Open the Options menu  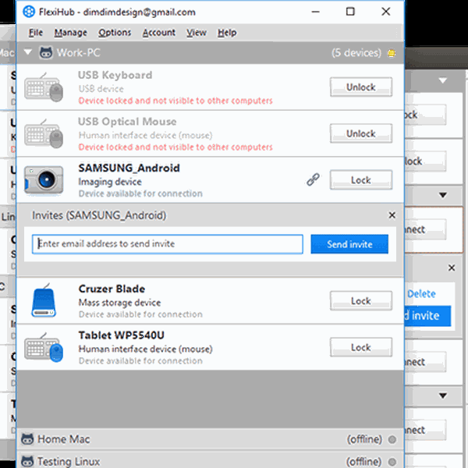click(115, 33)
